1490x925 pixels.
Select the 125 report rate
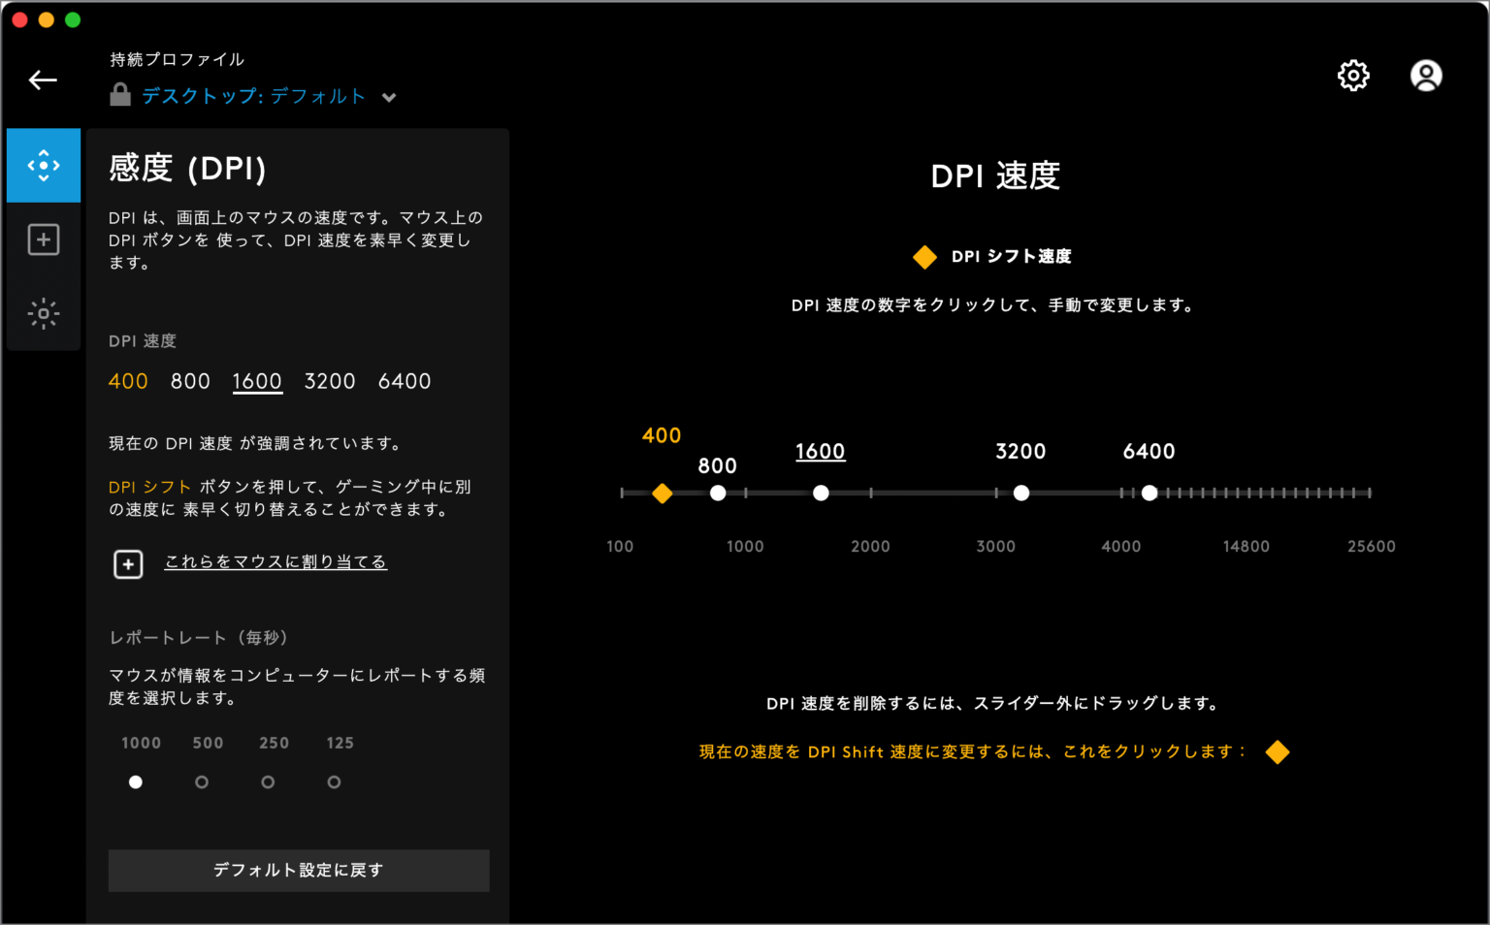pos(334,781)
